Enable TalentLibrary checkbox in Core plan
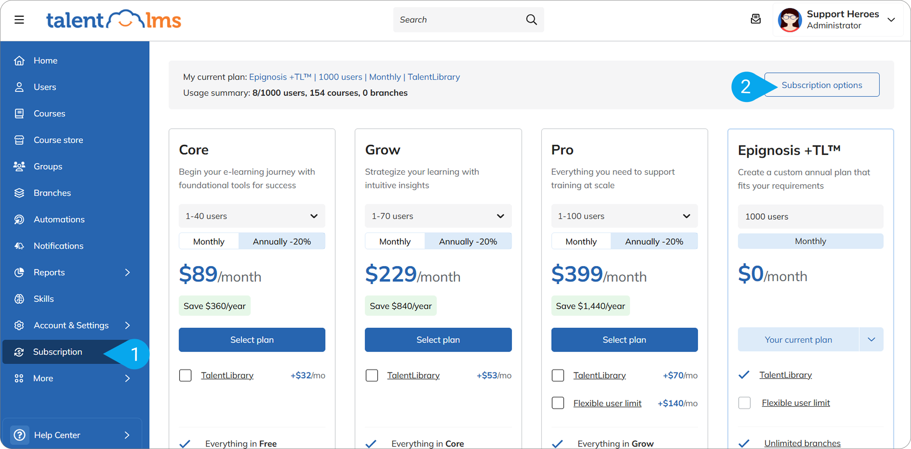 tap(185, 375)
